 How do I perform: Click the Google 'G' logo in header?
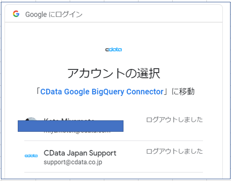pos(16,14)
